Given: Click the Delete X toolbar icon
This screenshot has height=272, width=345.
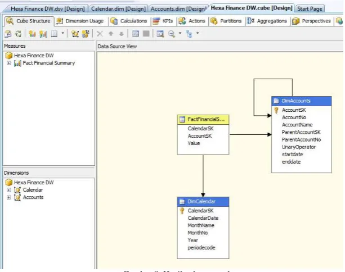Looking at the screenshot, I should pos(100,34).
